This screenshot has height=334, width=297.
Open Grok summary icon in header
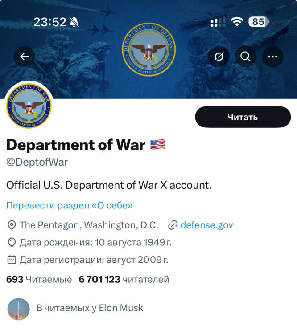(x=219, y=57)
